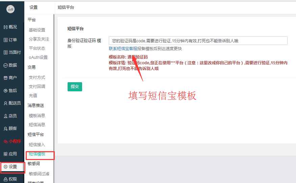
Task: Click the 设置 gear icon
Action: [x=5, y=167]
